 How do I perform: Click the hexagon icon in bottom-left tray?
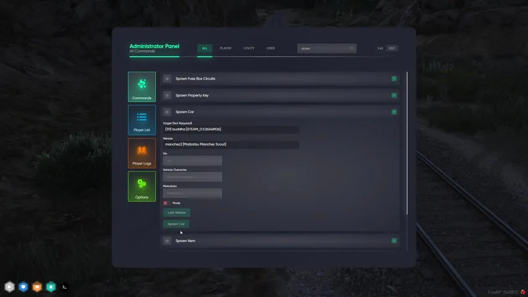(x=9, y=287)
